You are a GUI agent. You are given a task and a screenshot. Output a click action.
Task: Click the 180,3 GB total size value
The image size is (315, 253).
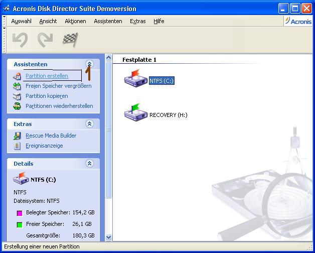point(83,235)
